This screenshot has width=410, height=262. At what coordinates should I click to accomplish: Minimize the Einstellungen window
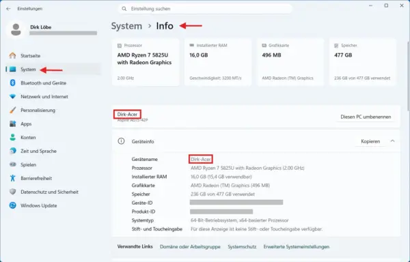click(x=370, y=5)
